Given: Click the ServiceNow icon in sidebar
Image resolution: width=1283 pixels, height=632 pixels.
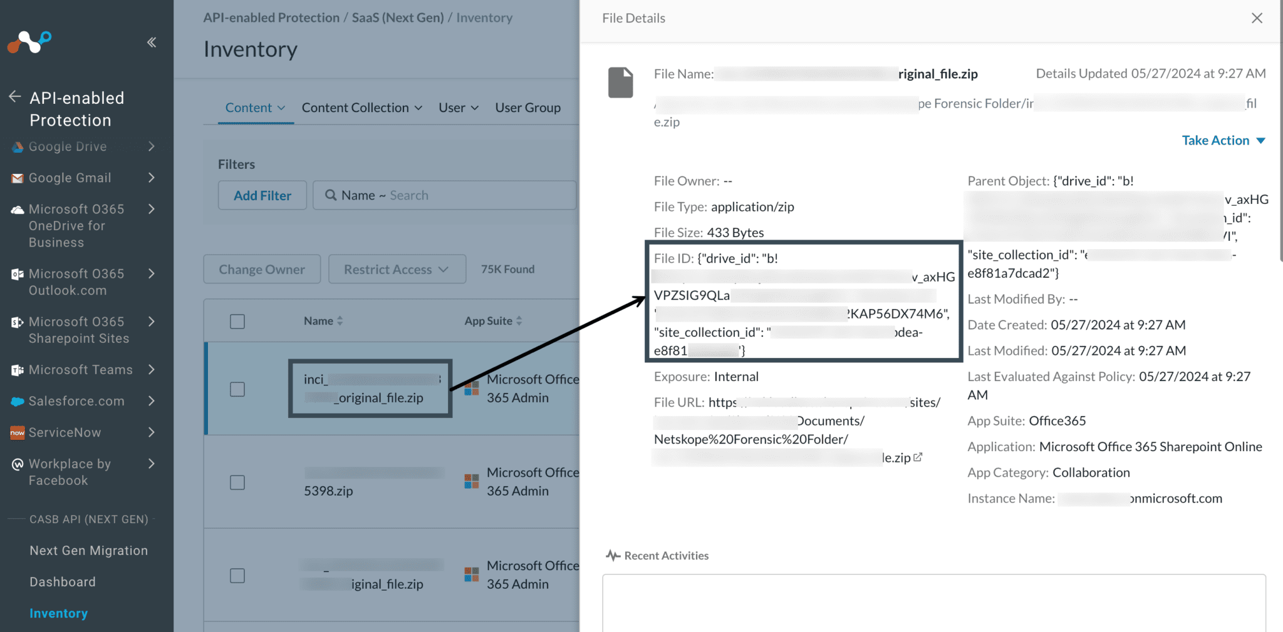Looking at the screenshot, I should pos(18,433).
